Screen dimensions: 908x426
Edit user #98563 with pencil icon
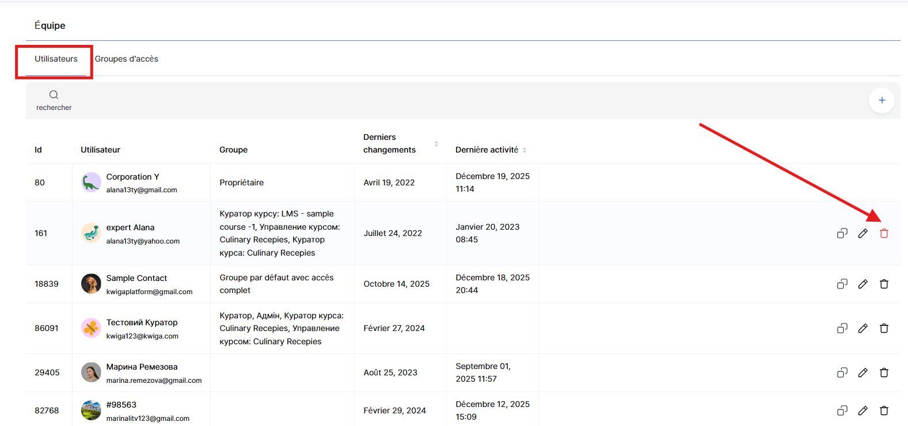[863, 410]
